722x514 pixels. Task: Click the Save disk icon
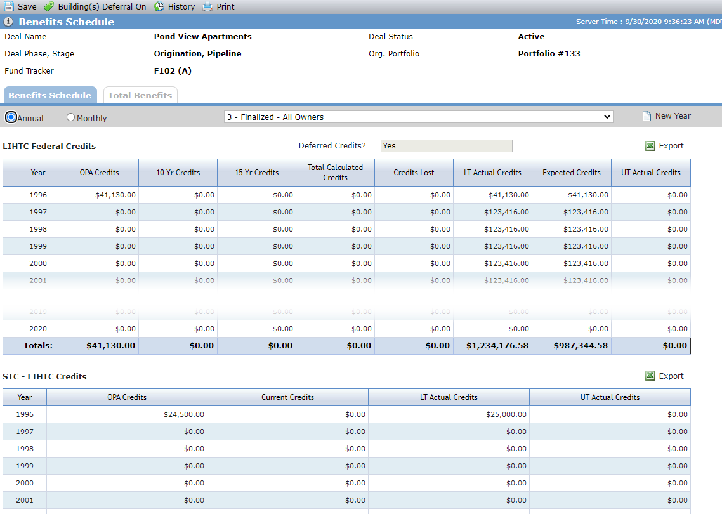[x=9, y=6]
